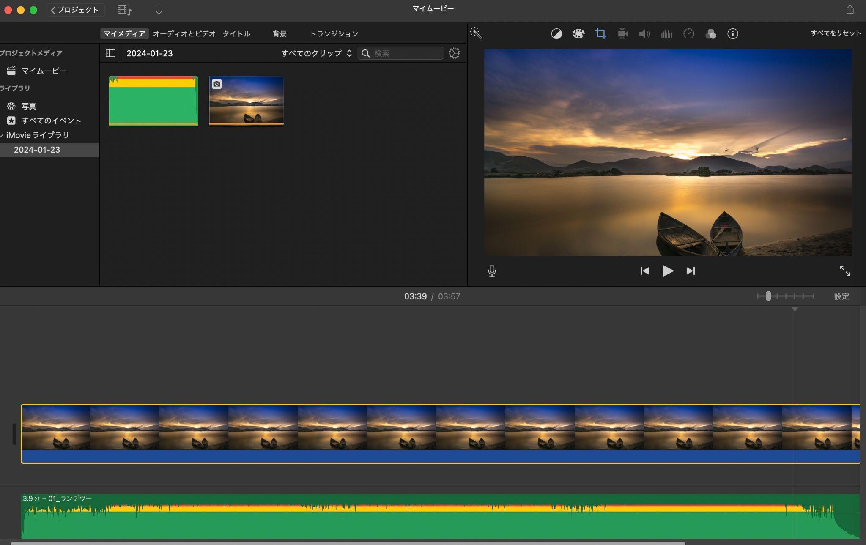Click the ライブラリ section header

[15, 88]
